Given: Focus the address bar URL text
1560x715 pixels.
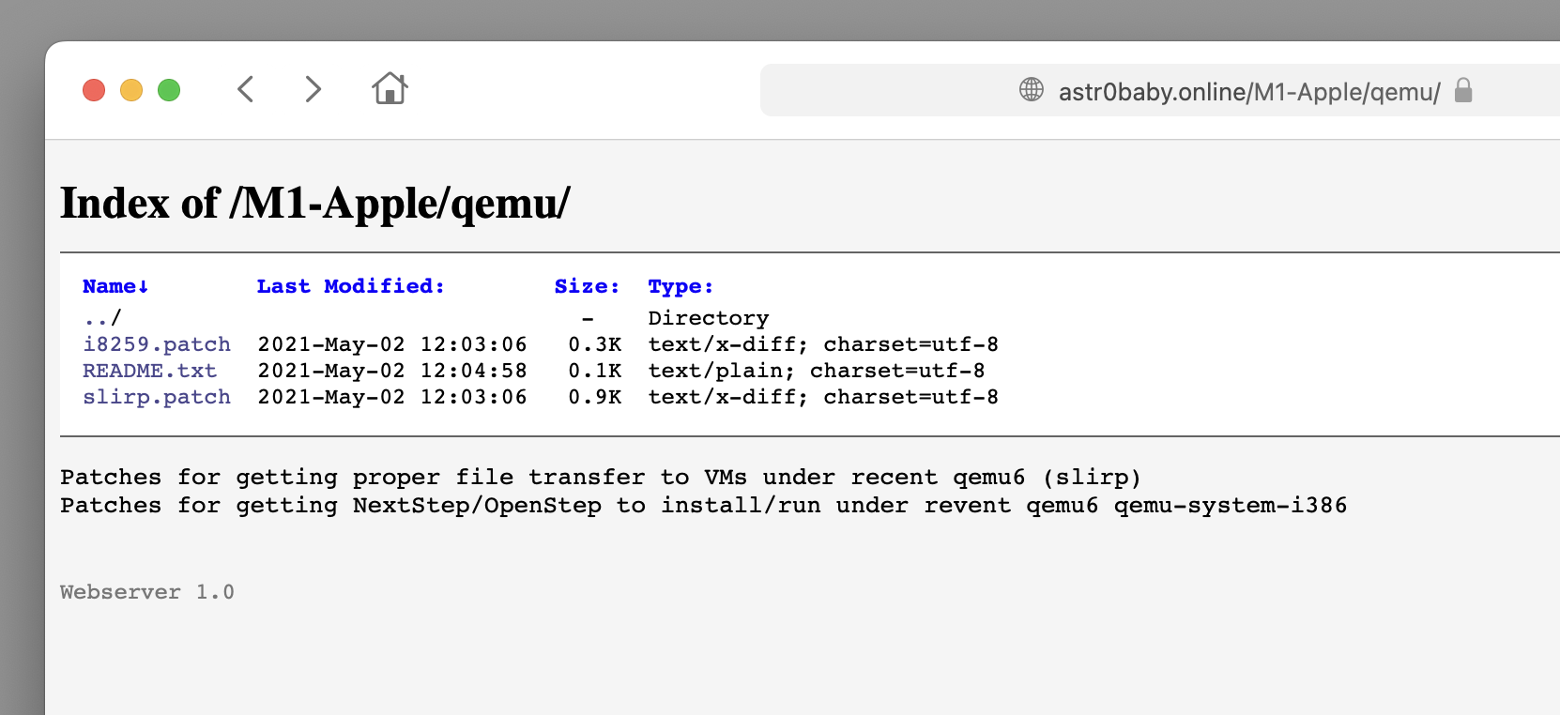Looking at the screenshot, I should (1248, 92).
